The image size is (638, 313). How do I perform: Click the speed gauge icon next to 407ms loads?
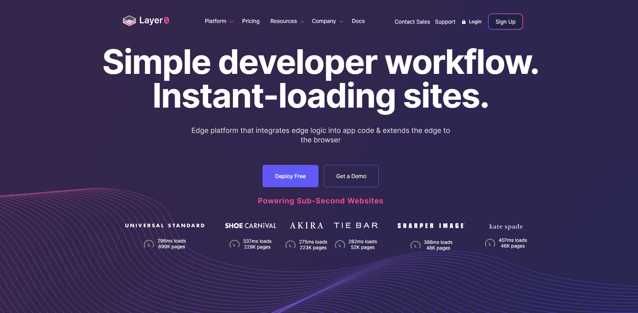coord(490,243)
